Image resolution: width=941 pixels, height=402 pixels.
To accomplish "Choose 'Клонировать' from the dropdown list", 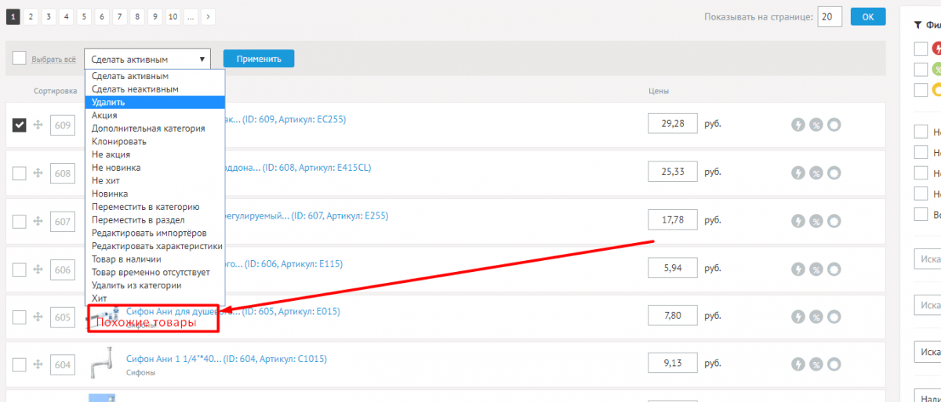I will coord(118,141).
